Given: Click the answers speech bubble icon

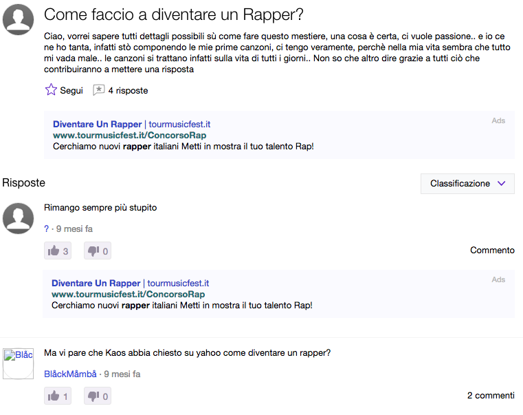Looking at the screenshot, I should click(99, 90).
